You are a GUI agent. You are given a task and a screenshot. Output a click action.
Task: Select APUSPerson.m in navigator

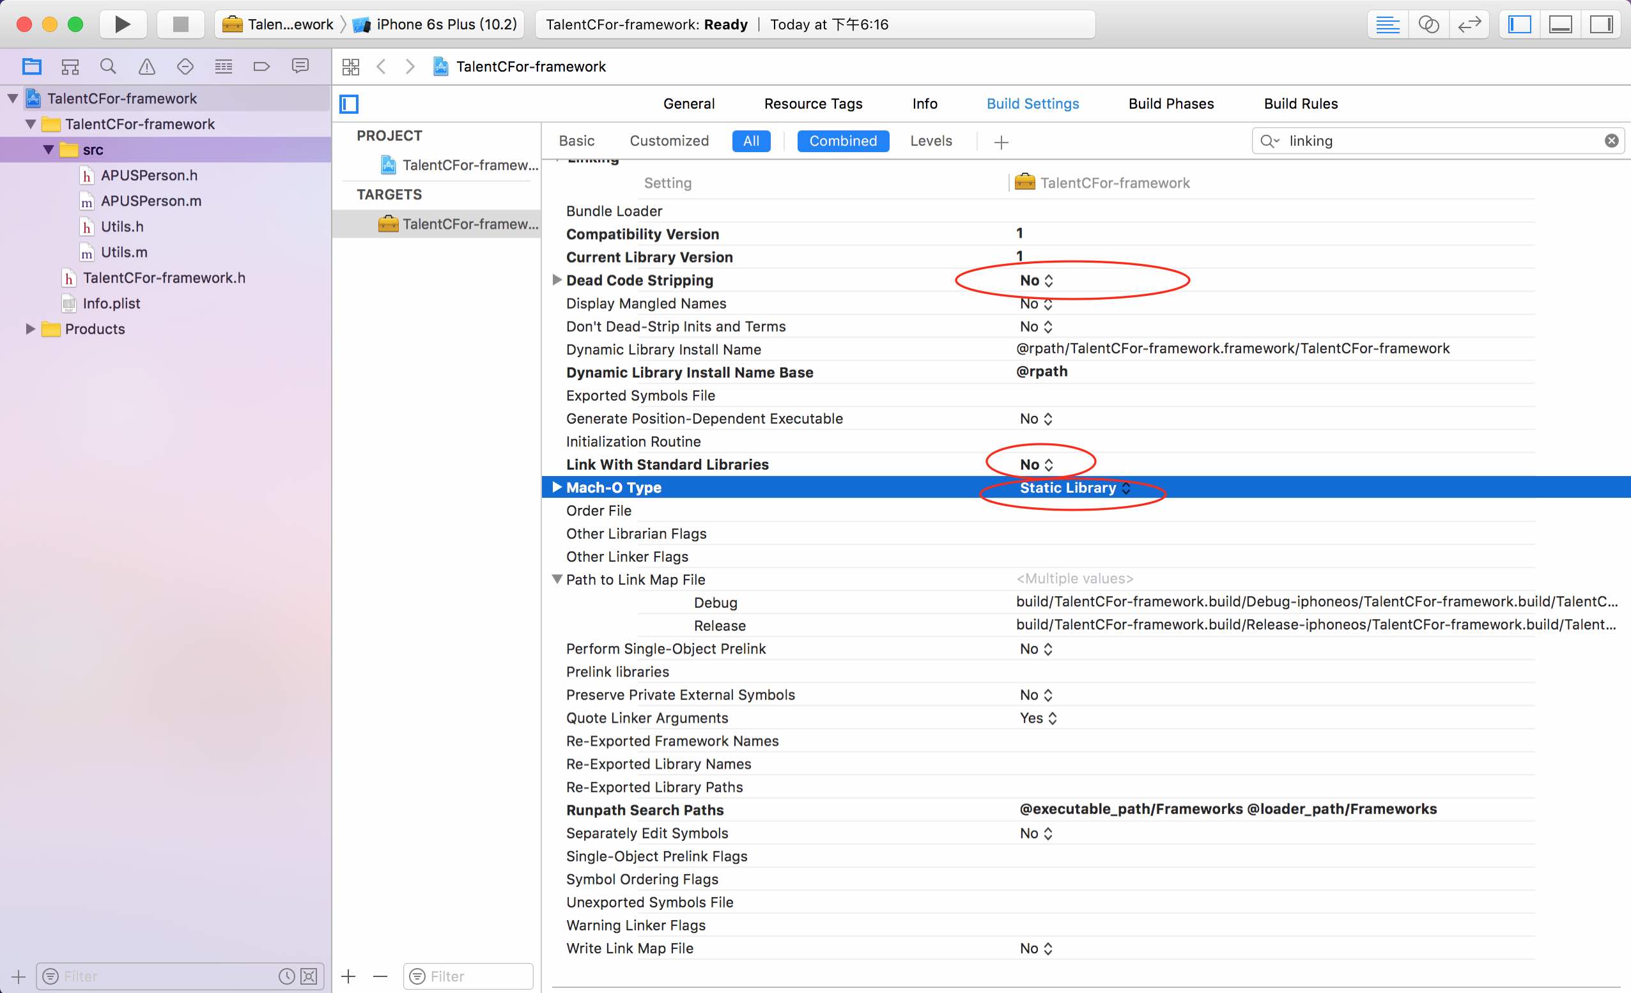pyautogui.click(x=151, y=201)
